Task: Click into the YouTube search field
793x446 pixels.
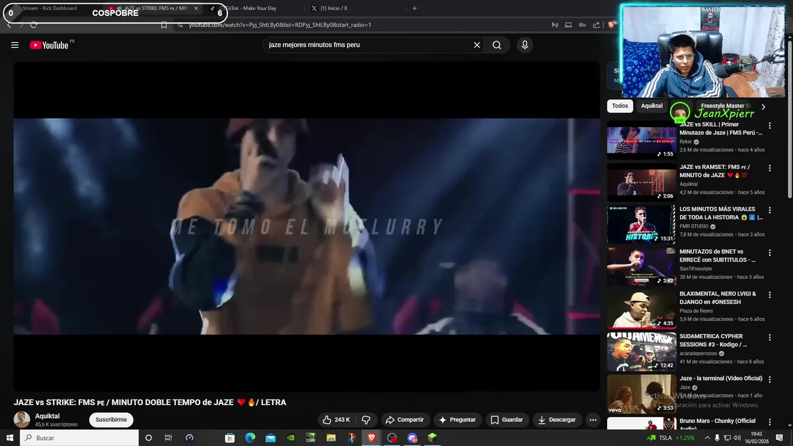Action: pyautogui.click(x=369, y=45)
